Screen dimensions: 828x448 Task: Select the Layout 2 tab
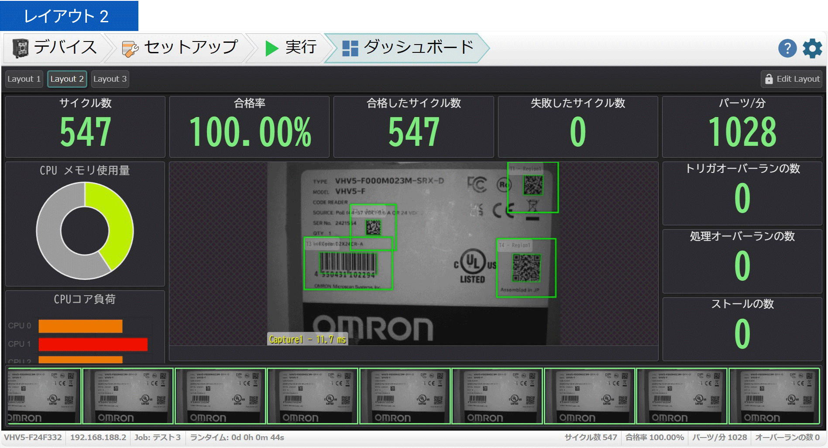67,79
